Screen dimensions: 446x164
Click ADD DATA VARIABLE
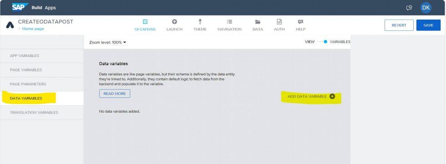pyautogui.click(x=311, y=96)
